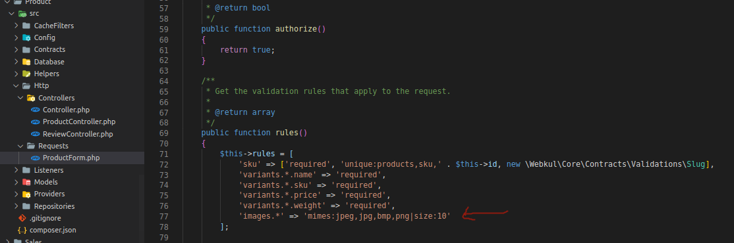Image resolution: width=734 pixels, height=243 pixels.
Task: Click the authorize function name
Action: coord(296,29)
